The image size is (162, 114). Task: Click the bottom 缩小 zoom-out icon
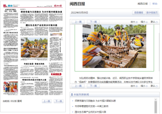pyautogui.click(x=147, y=86)
